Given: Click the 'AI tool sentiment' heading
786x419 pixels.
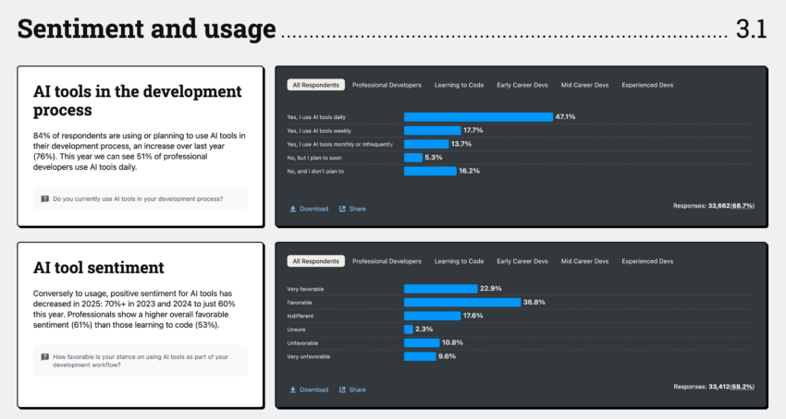Looking at the screenshot, I should click(99, 268).
